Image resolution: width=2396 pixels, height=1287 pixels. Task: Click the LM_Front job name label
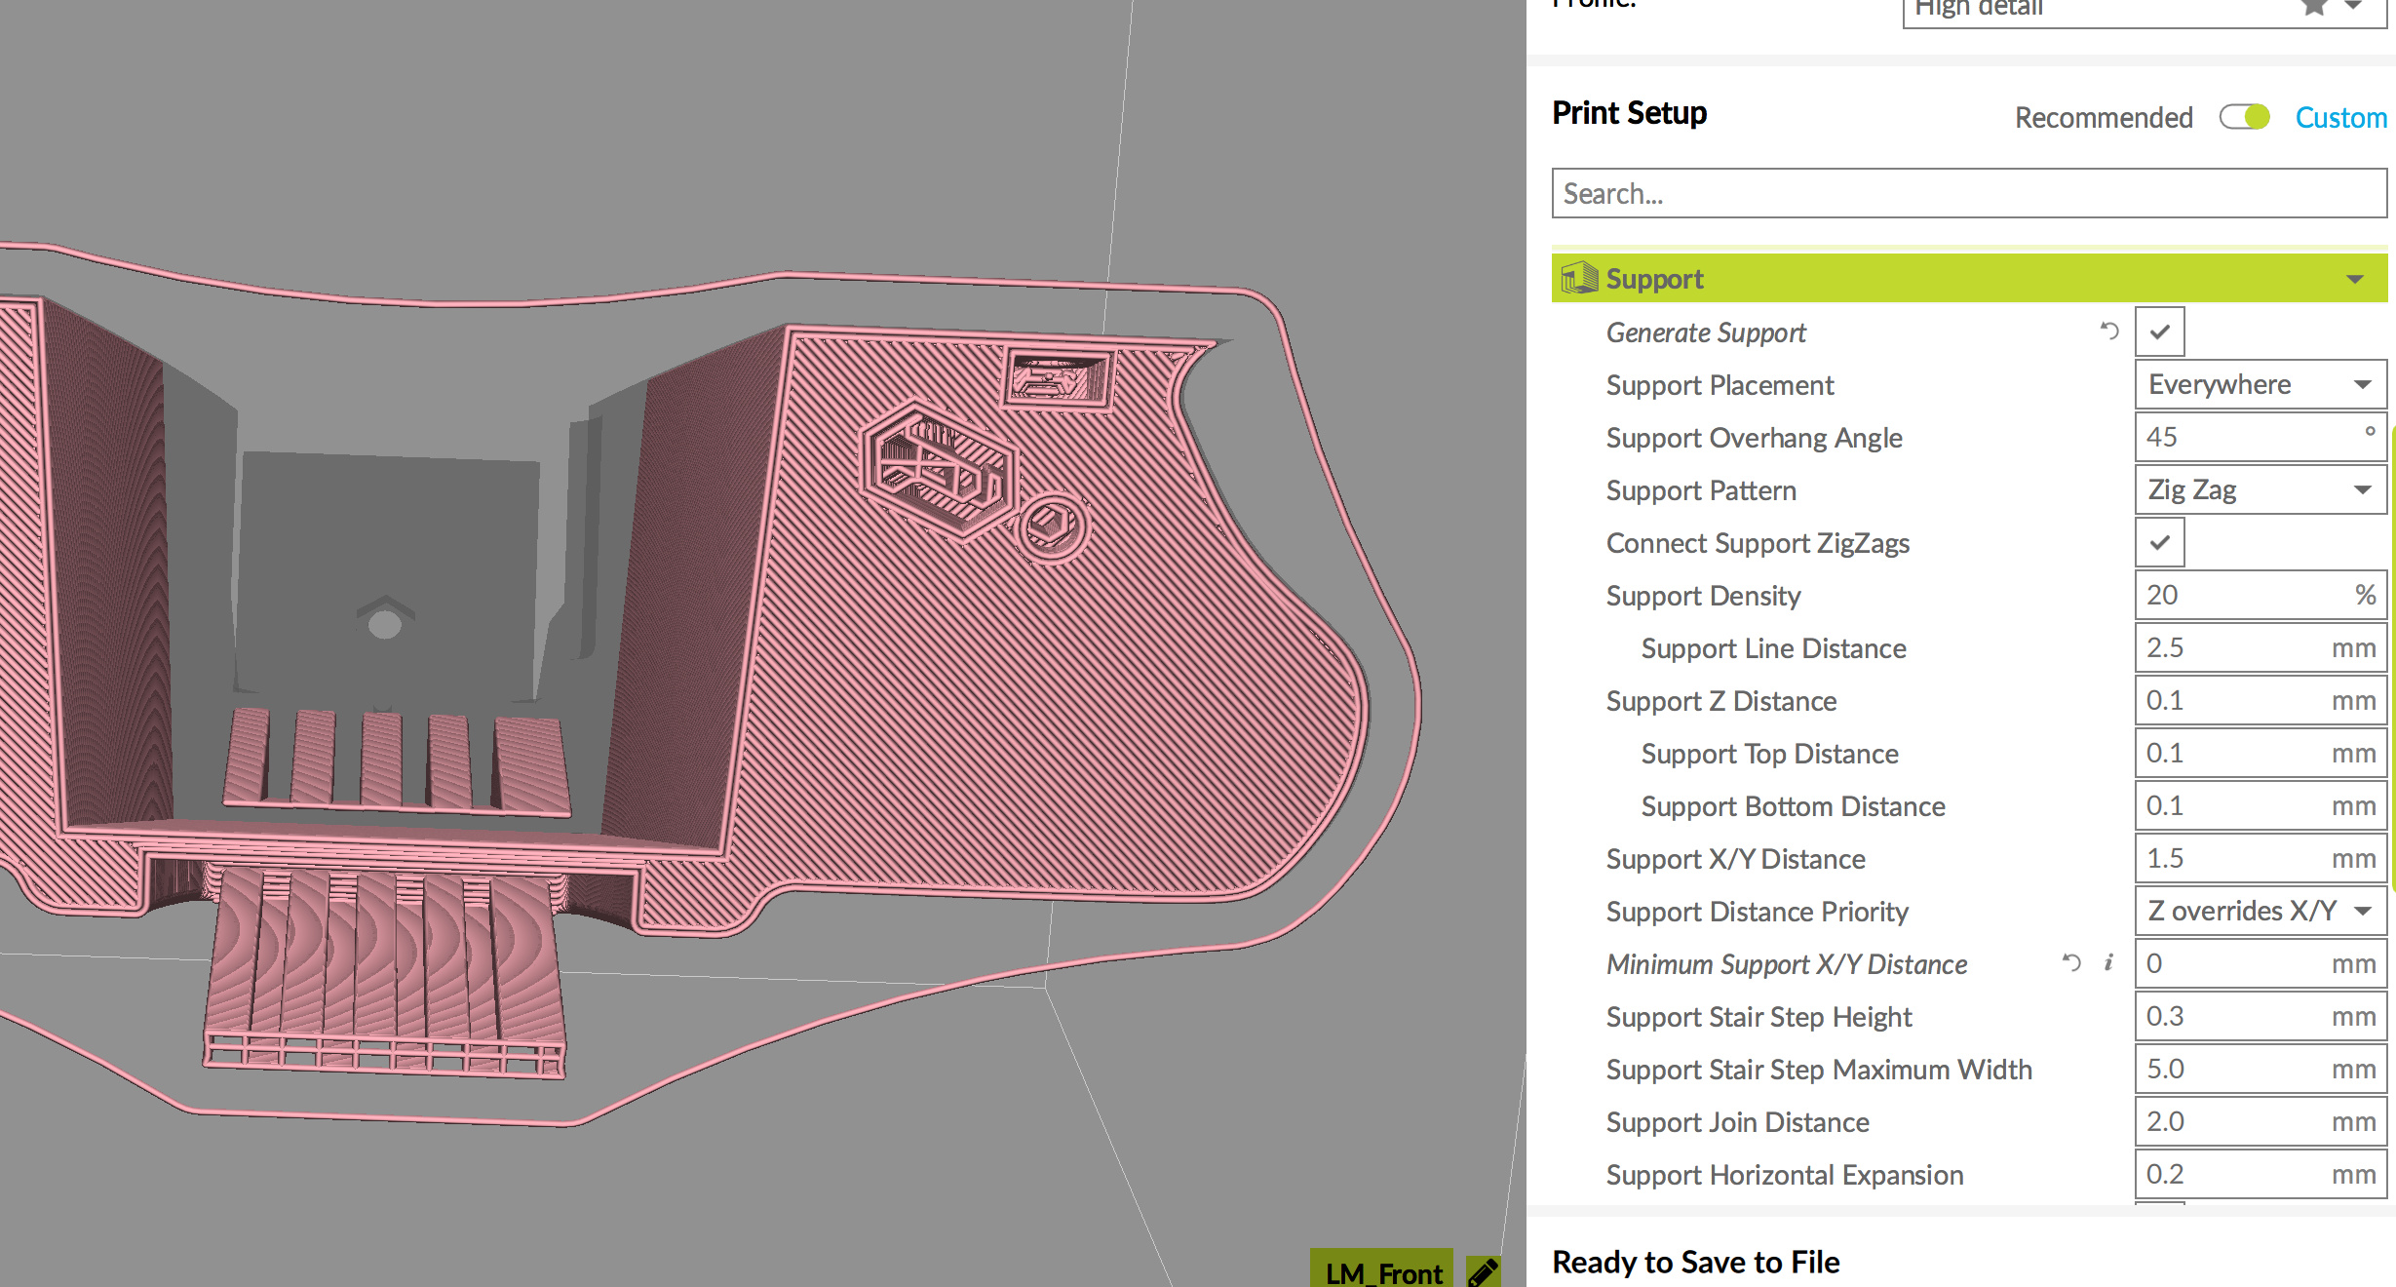(1382, 1272)
